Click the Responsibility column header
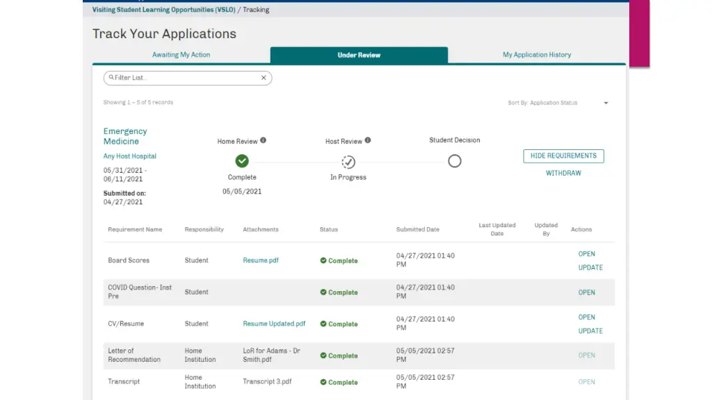712x400 pixels. [204, 229]
